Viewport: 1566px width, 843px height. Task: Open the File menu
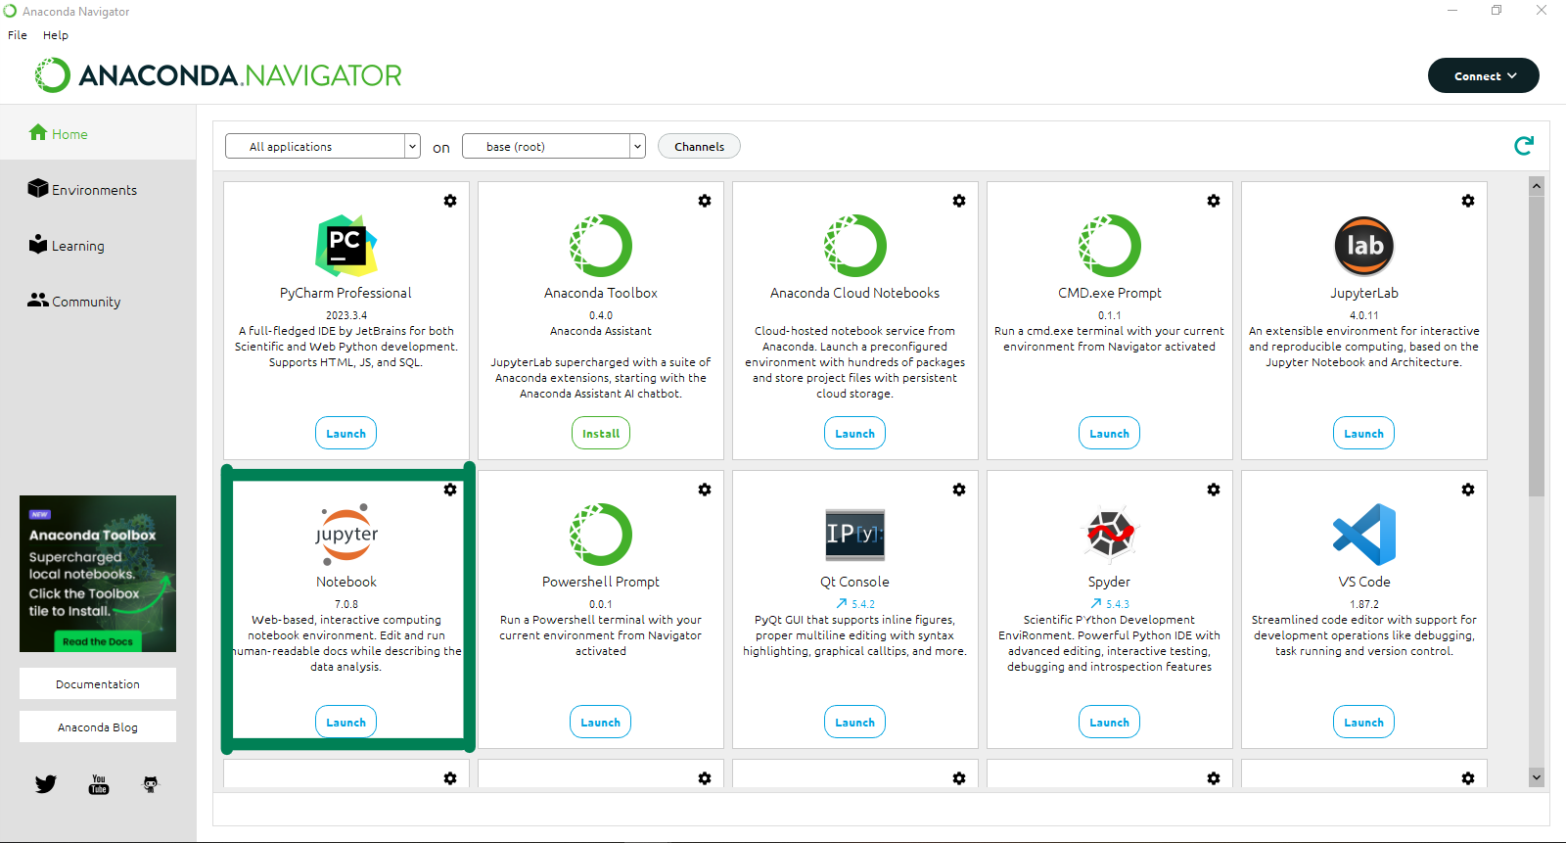click(x=18, y=35)
